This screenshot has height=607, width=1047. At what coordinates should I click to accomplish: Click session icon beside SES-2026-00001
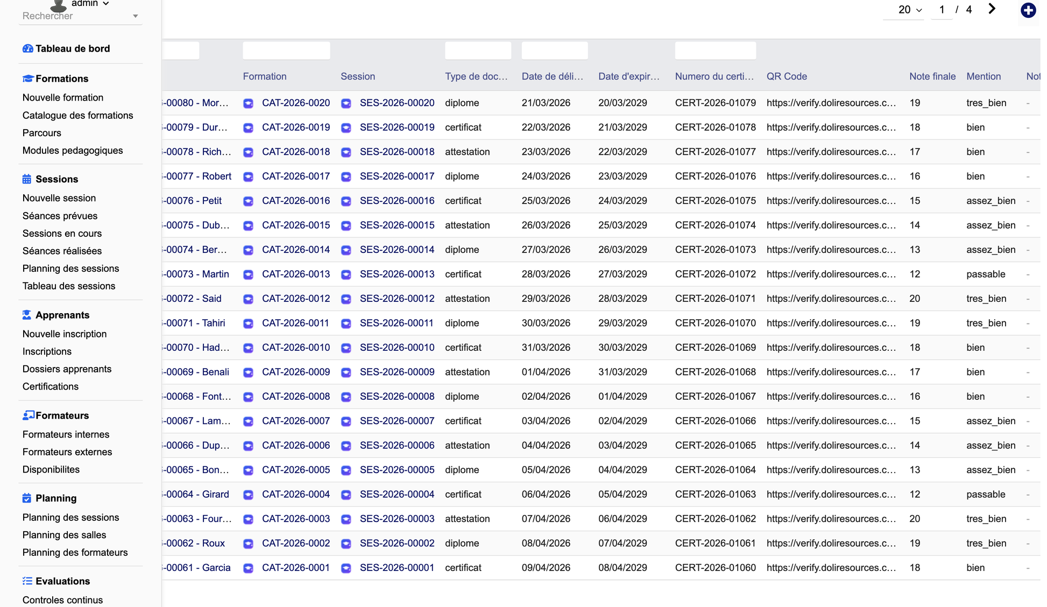[346, 568]
